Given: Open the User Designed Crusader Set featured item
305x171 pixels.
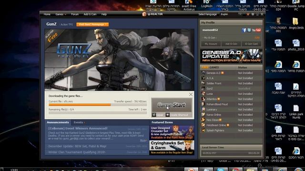Looking at the screenshot, I should [172, 133].
